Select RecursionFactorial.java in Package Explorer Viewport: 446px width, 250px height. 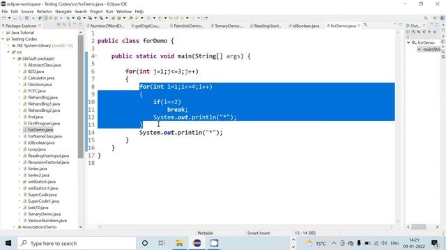(x=46, y=162)
